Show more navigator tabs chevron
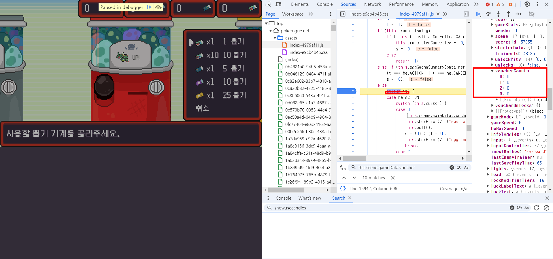The width and height of the screenshot is (553, 259). pos(311,14)
